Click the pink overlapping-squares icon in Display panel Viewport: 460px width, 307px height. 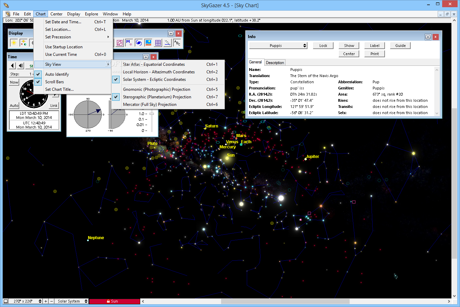[120, 43]
